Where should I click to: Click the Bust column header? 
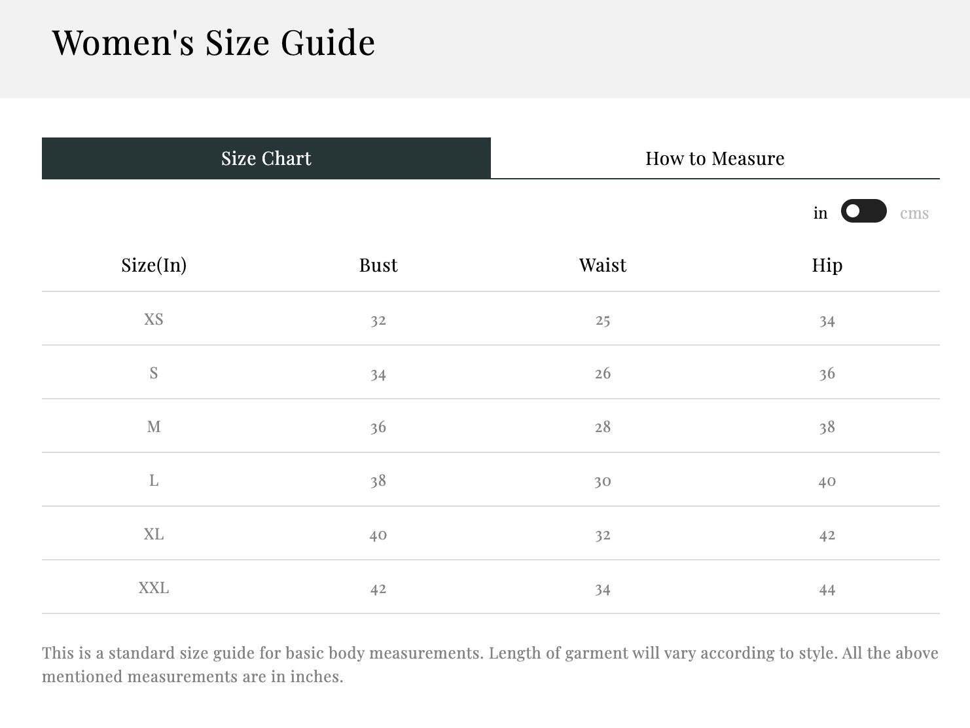pos(378,265)
